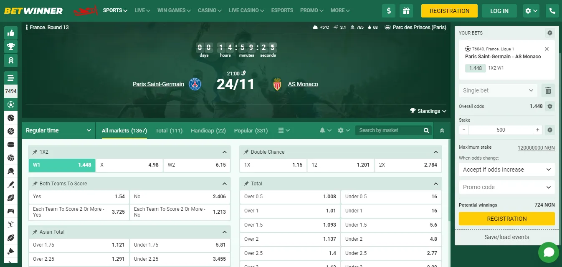Increase stake with the plus stepper

(x=537, y=130)
